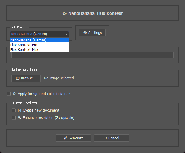Image resolution: width=185 pixels, height=153 pixels.
Task: Click the document icon beside Create new document
Action: (20, 110)
